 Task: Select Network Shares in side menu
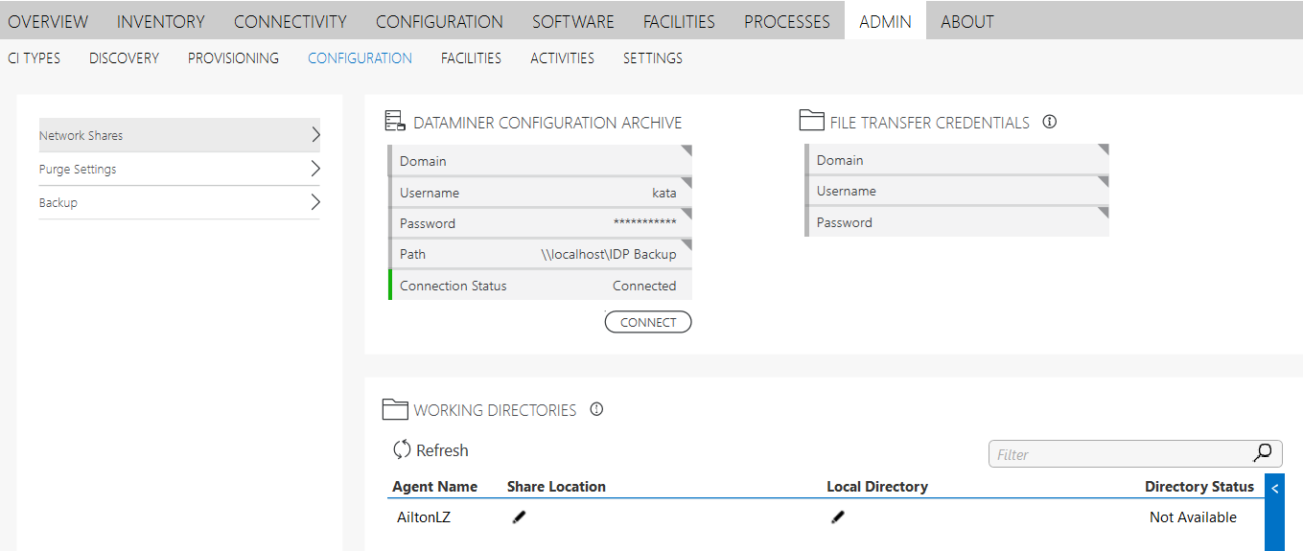coord(179,135)
